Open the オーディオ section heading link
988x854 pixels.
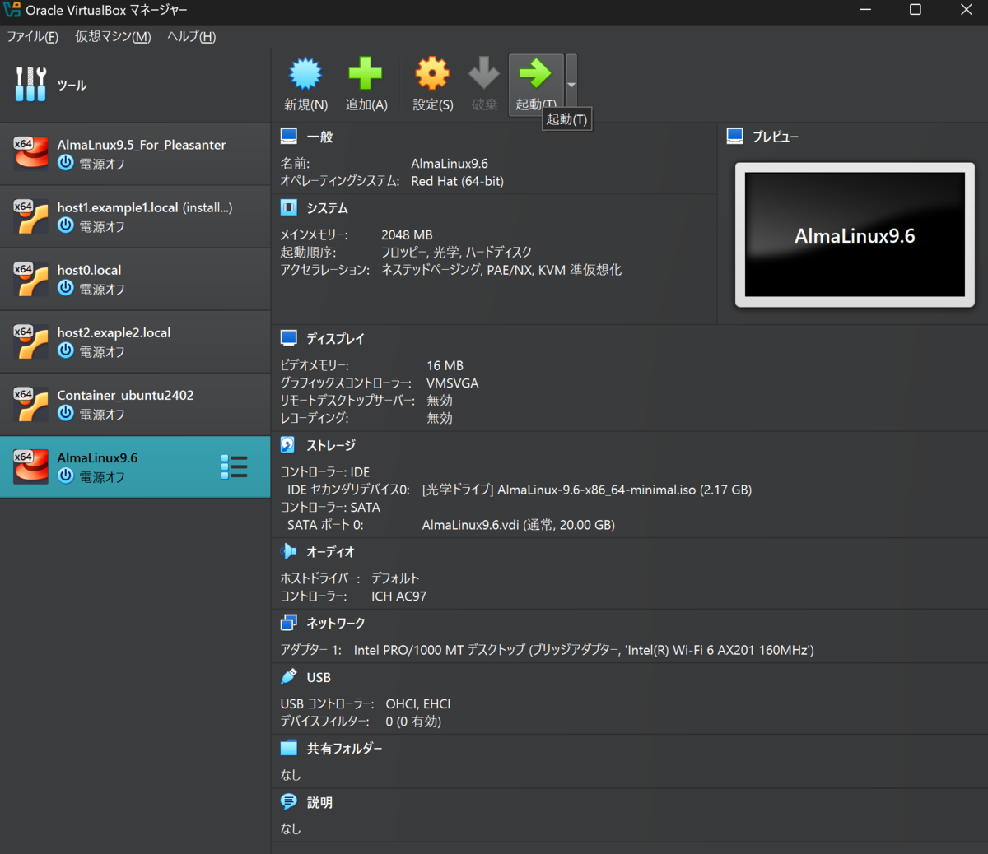(x=330, y=552)
